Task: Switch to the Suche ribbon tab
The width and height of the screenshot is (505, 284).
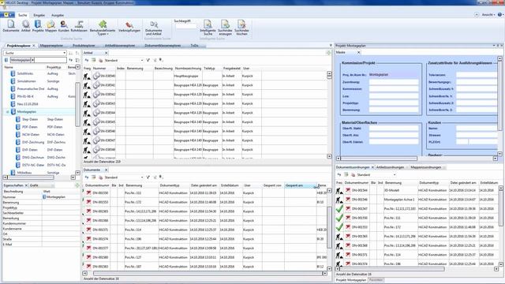Action: [x=23, y=15]
